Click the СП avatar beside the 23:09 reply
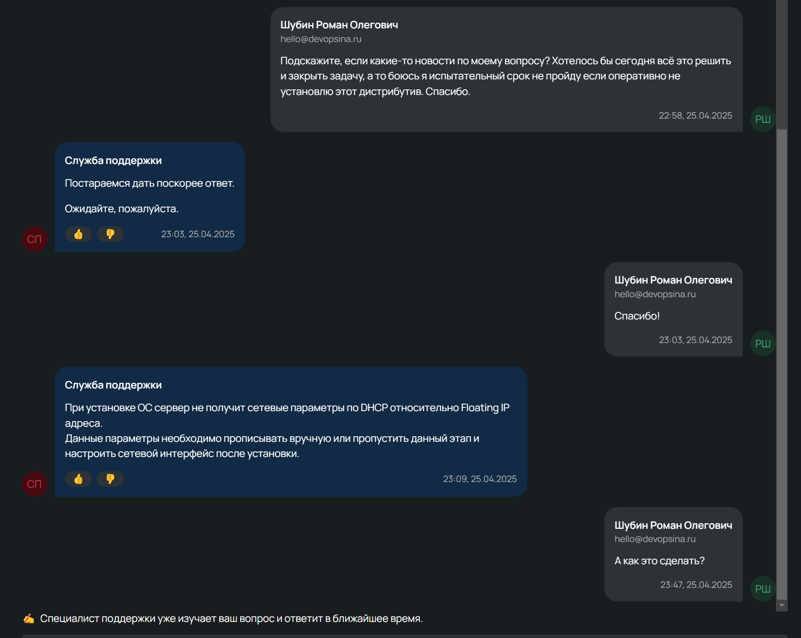 coord(35,484)
